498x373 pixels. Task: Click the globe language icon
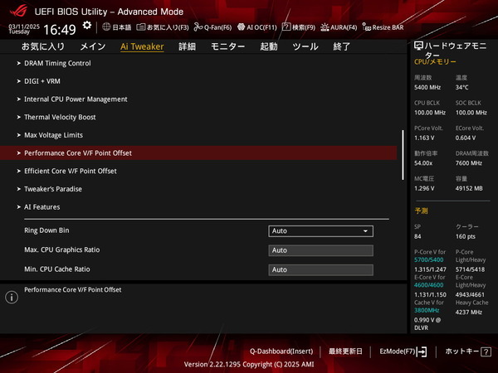106,27
